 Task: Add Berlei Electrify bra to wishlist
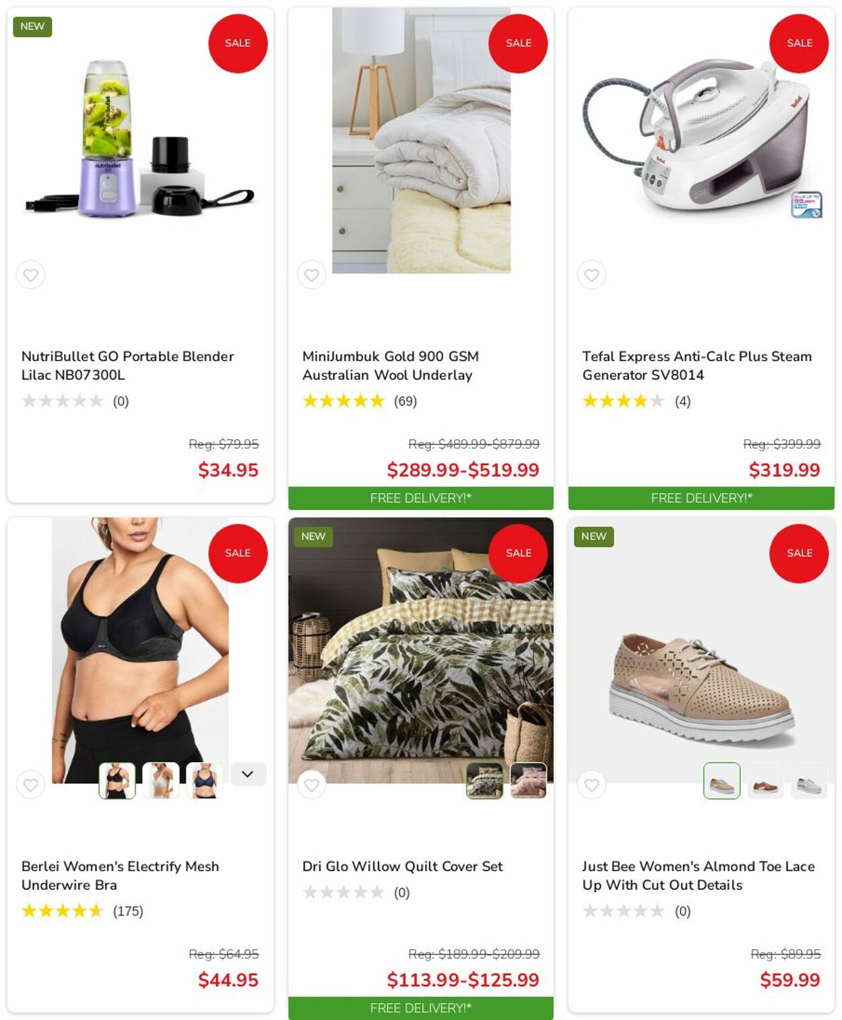(31, 785)
